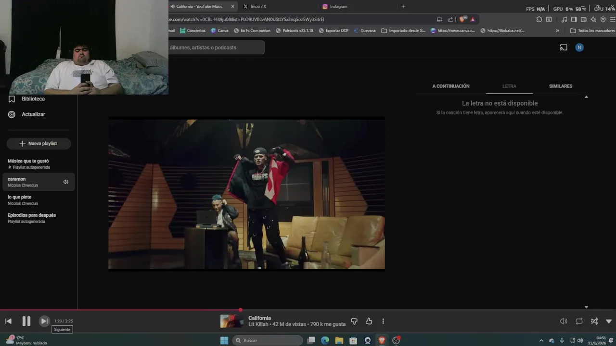
Task: Click the California album thumbnail in player bar
Action: (231, 321)
